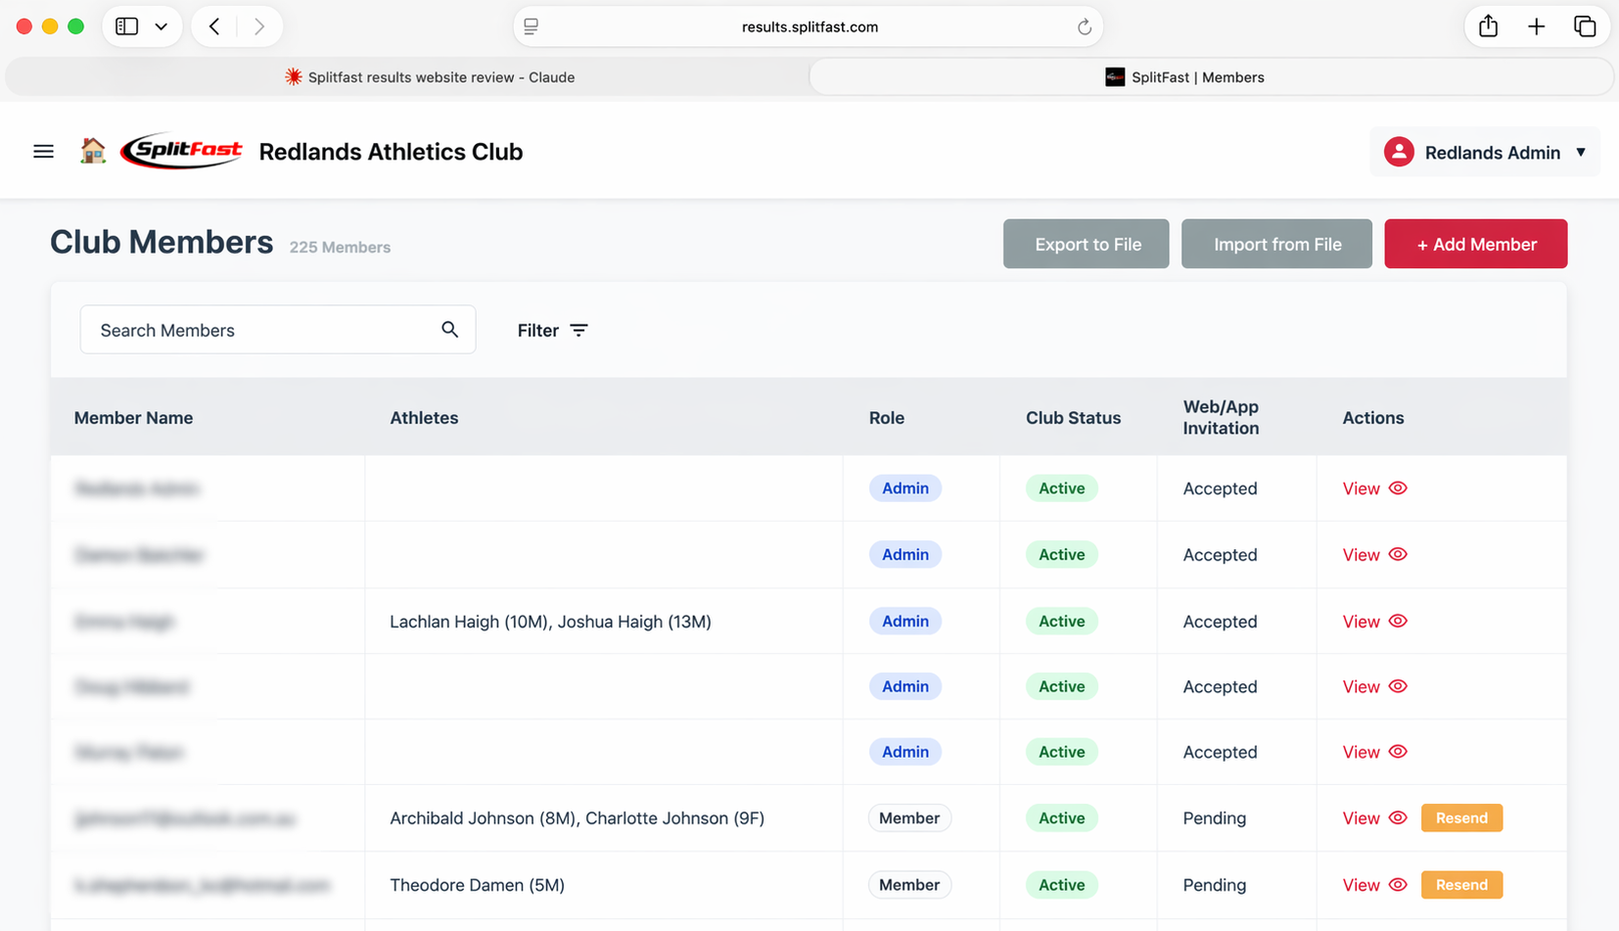
Task: Click the share icon in the browser toolbar
Action: pyautogui.click(x=1488, y=26)
